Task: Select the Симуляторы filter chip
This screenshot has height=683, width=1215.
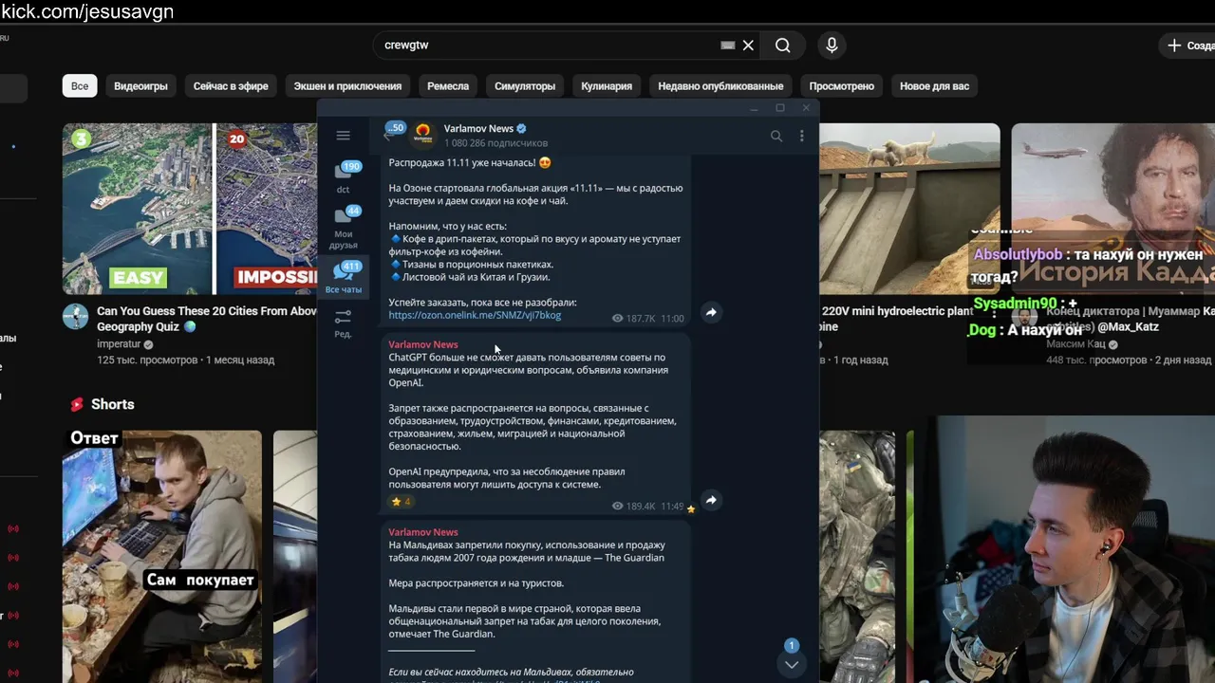Action: pyautogui.click(x=525, y=85)
